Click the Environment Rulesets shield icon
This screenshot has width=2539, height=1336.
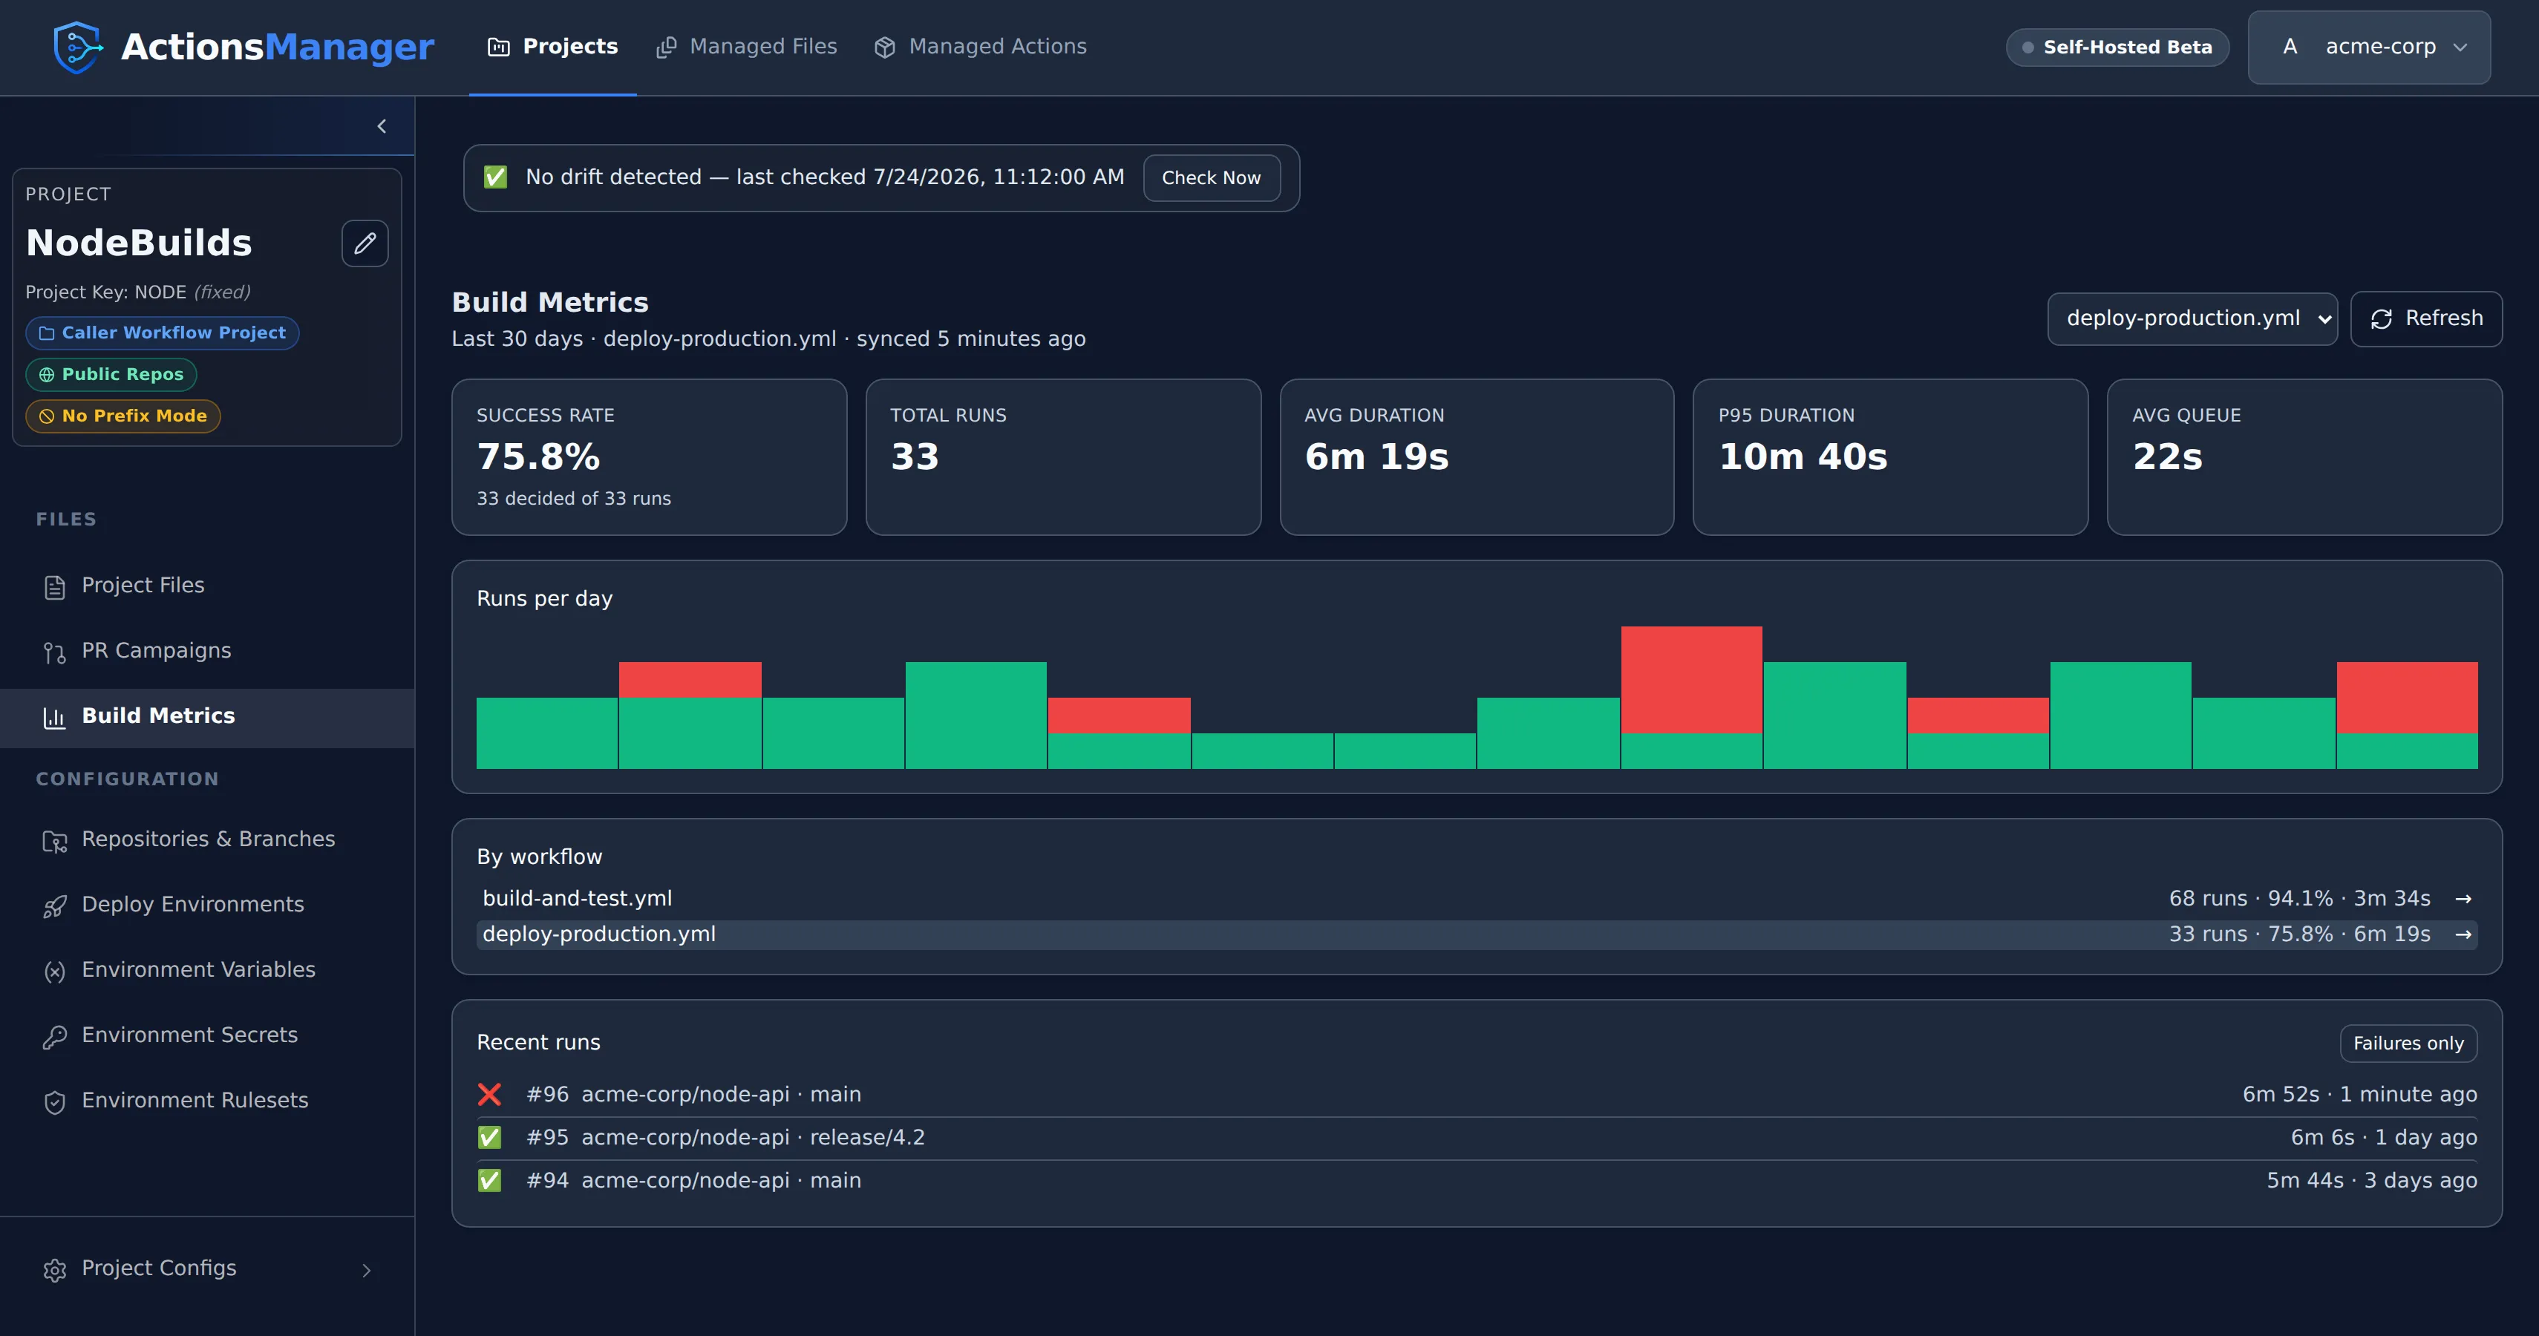55,1101
